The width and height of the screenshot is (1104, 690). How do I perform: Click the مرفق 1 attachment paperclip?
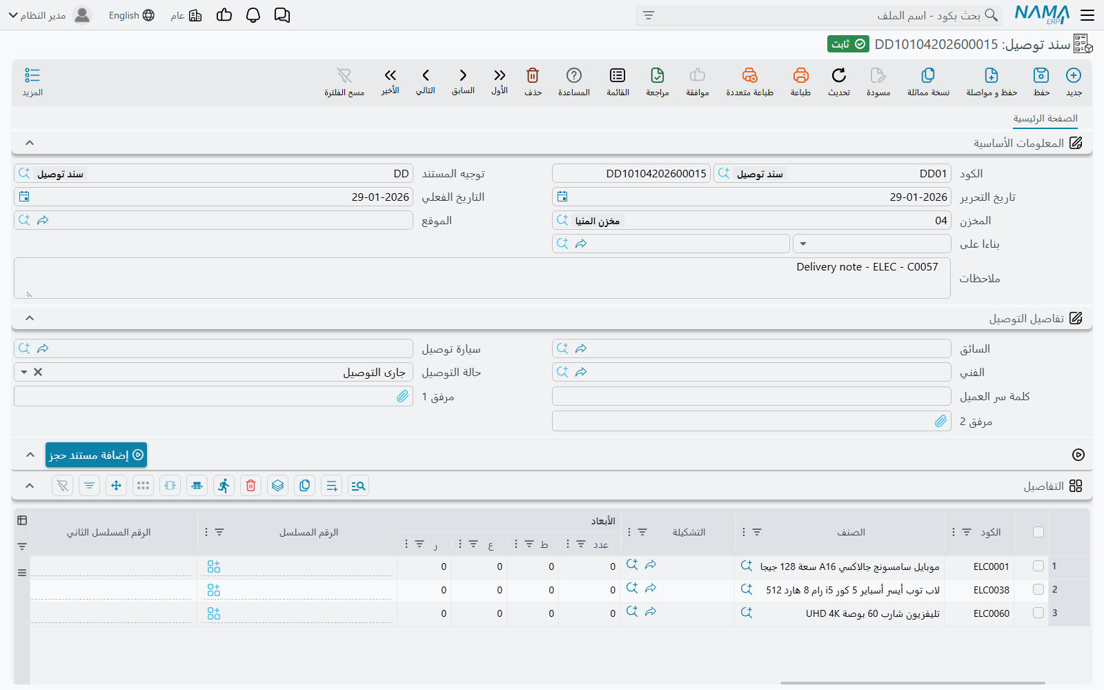coord(403,396)
